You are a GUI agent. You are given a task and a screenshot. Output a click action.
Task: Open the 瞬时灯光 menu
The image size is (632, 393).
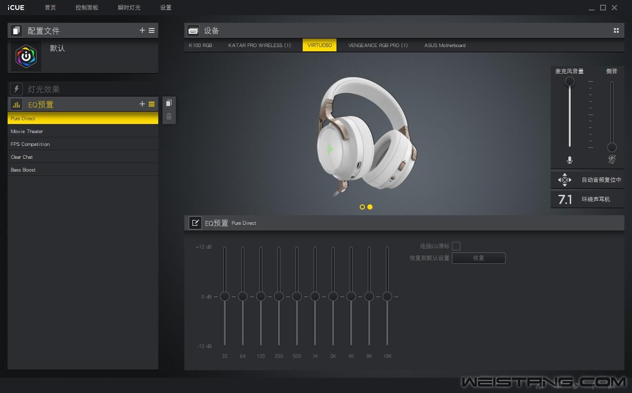point(129,8)
